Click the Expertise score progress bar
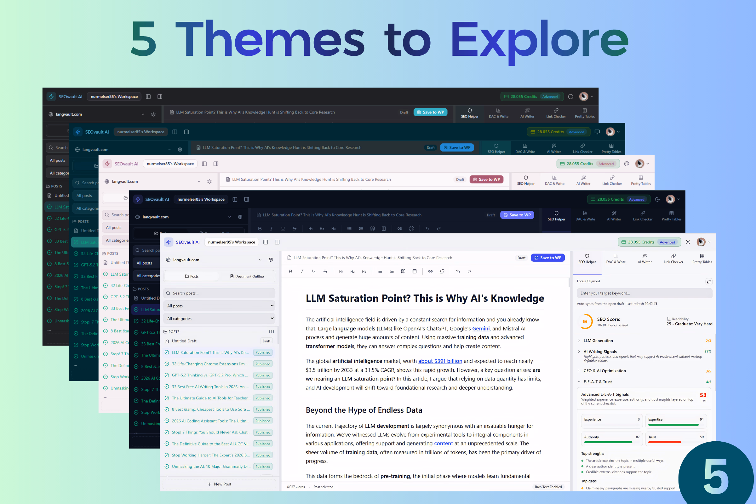The width and height of the screenshot is (756, 504). point(675,425)
